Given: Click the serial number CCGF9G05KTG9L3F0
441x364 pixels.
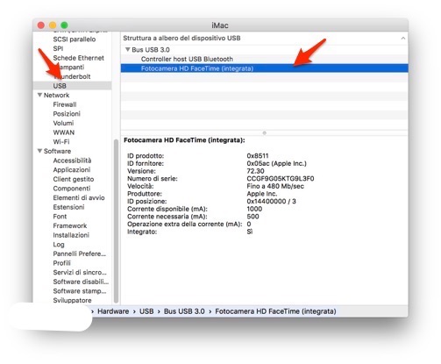Looking at the screenshot, I should [281, 179].
